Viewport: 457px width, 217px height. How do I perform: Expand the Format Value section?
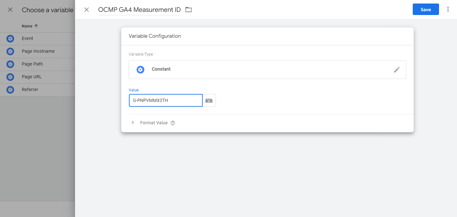pos(133,123)
